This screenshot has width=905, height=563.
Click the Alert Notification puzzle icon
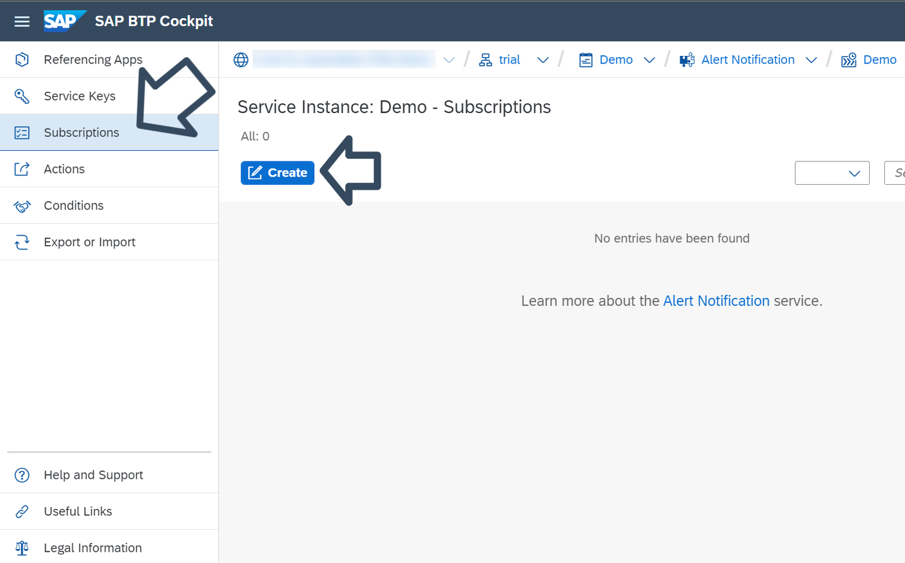pyautogui.click(x=687, y=60)
